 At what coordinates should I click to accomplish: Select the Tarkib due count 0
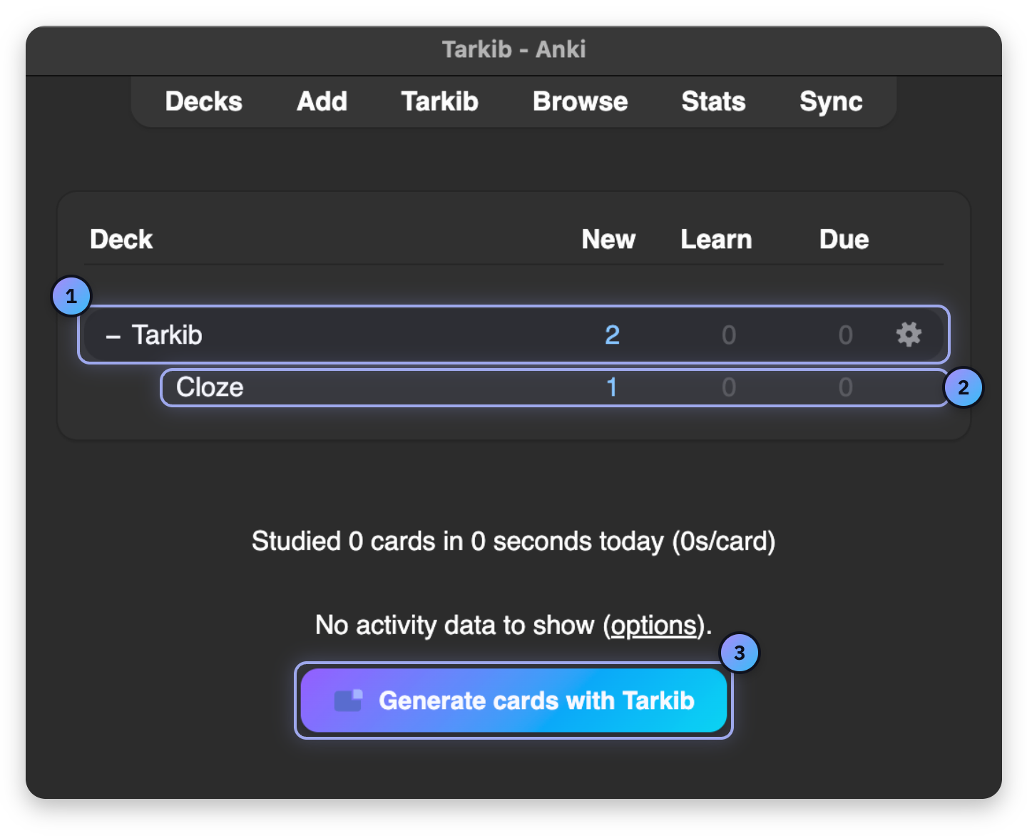click(x=845, y=335)
